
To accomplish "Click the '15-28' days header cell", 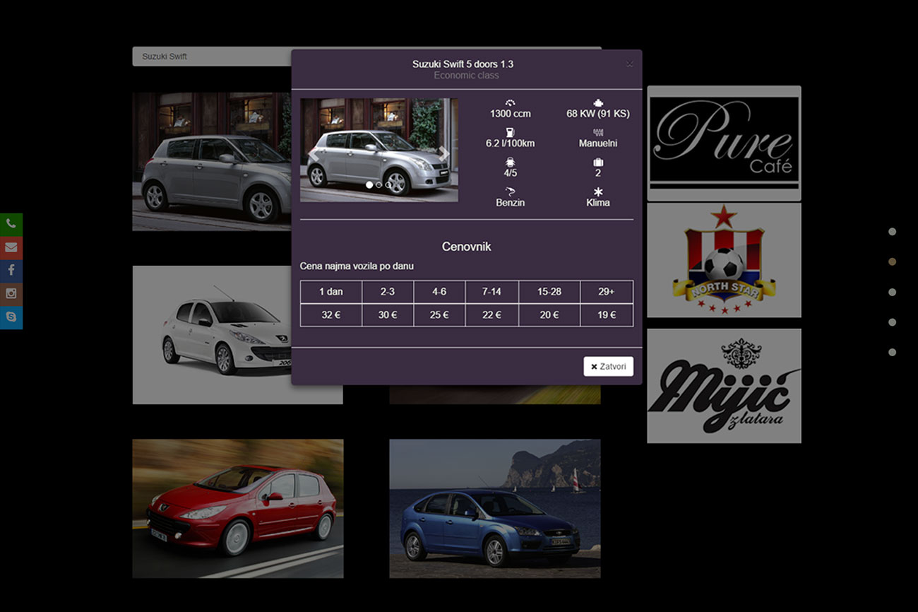I will (x=549, y=292).
